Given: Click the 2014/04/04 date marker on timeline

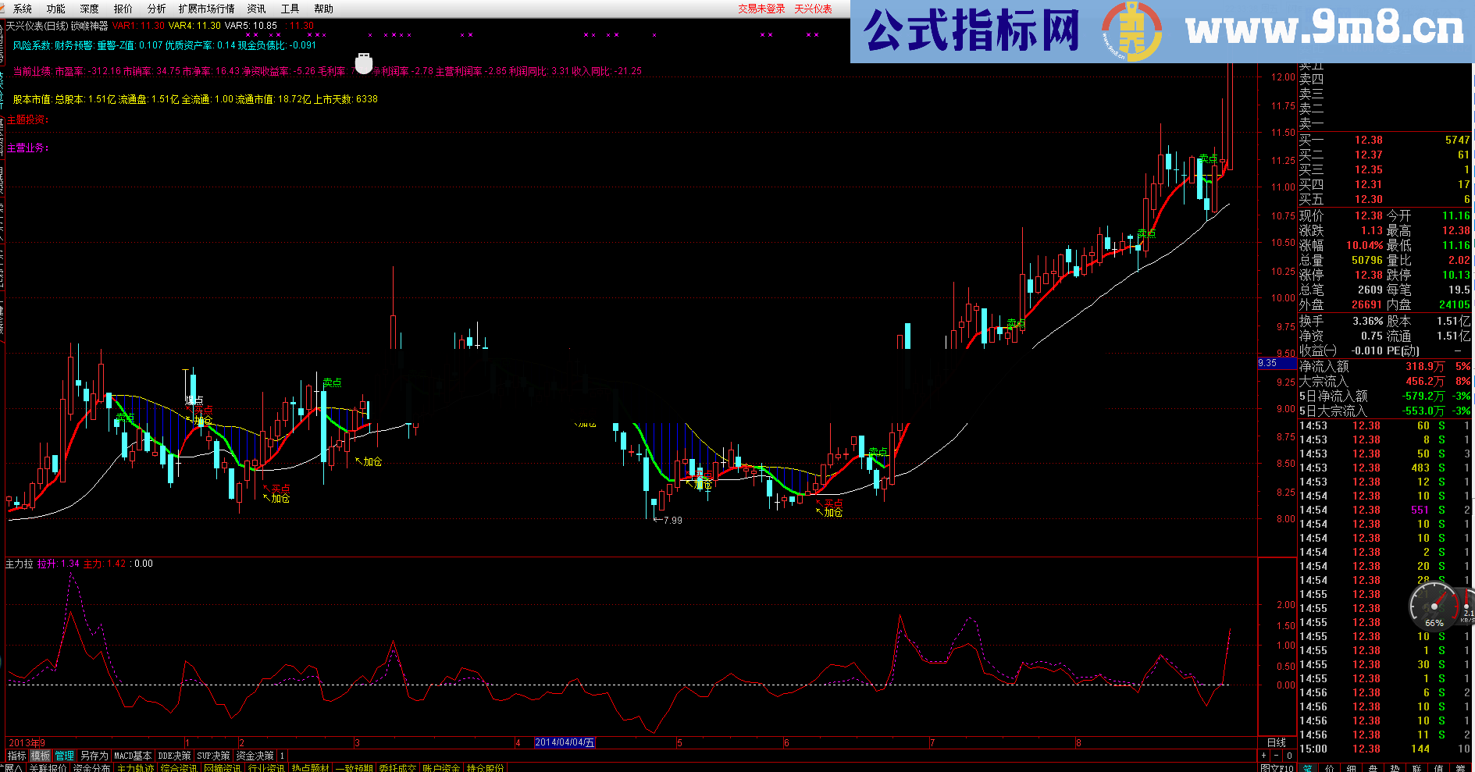Looking at the screenshot, I should (x=565, y=742).
